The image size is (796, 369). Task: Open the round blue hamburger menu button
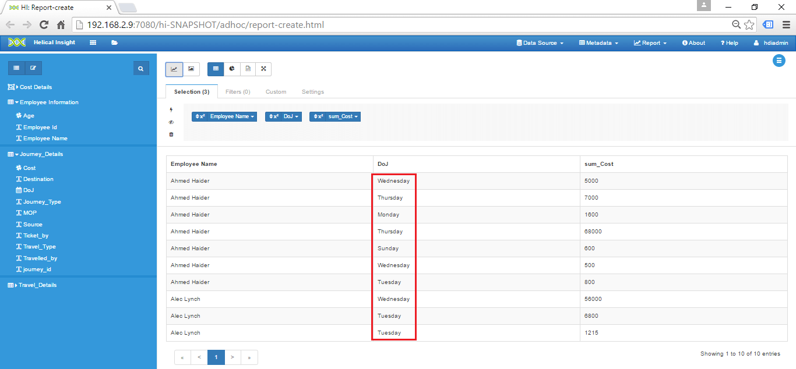click(x=779, y=61)
